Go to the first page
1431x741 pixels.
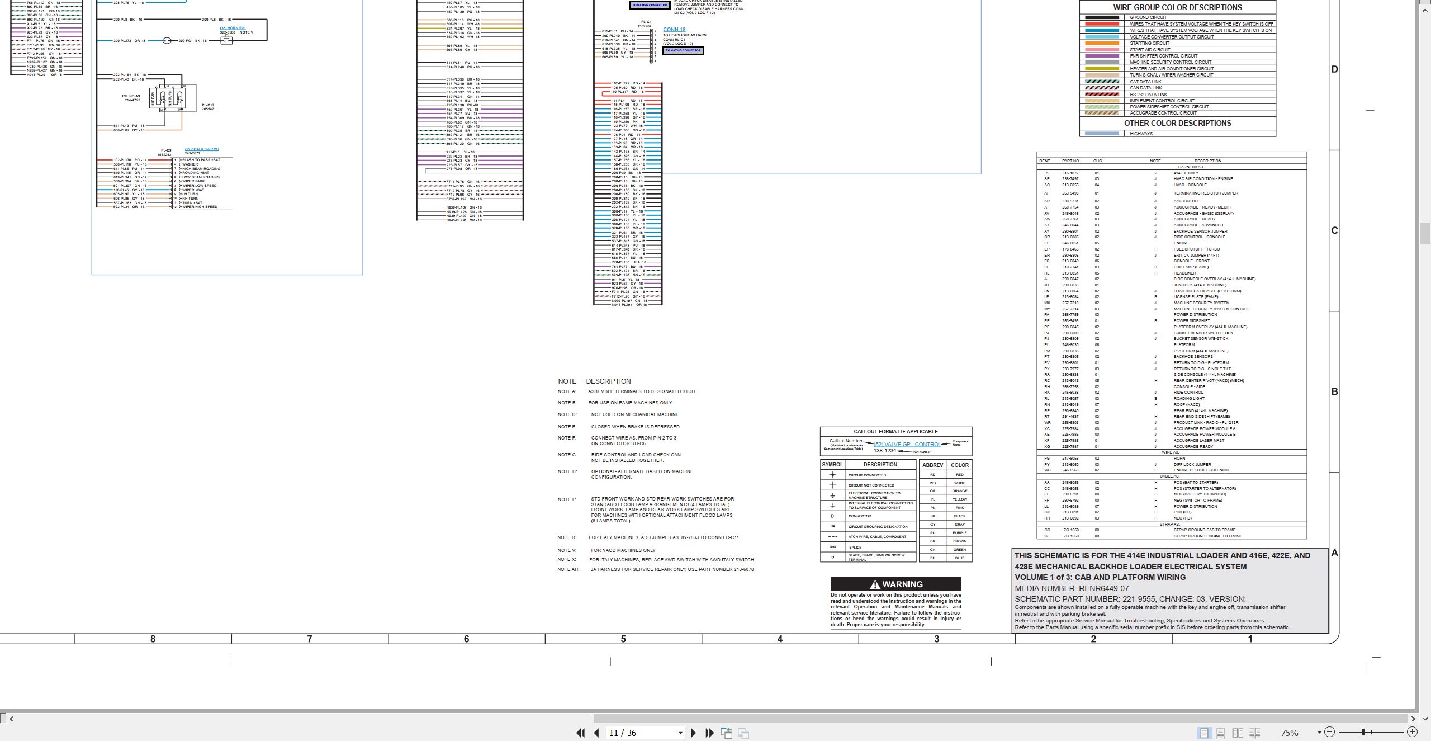[x=580, y=733]
